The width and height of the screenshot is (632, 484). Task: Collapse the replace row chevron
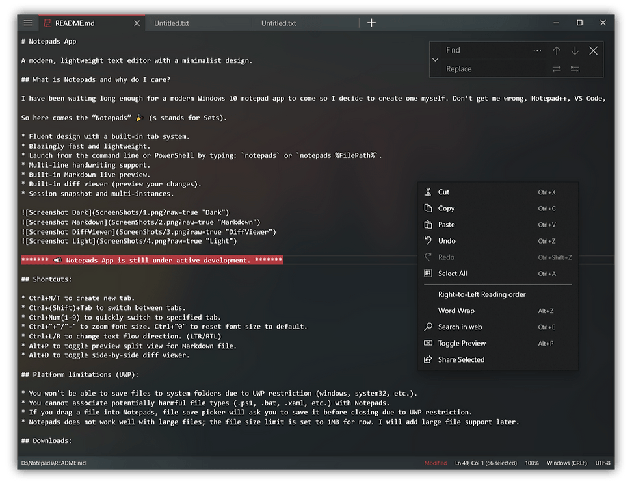[x=435, y=60]
